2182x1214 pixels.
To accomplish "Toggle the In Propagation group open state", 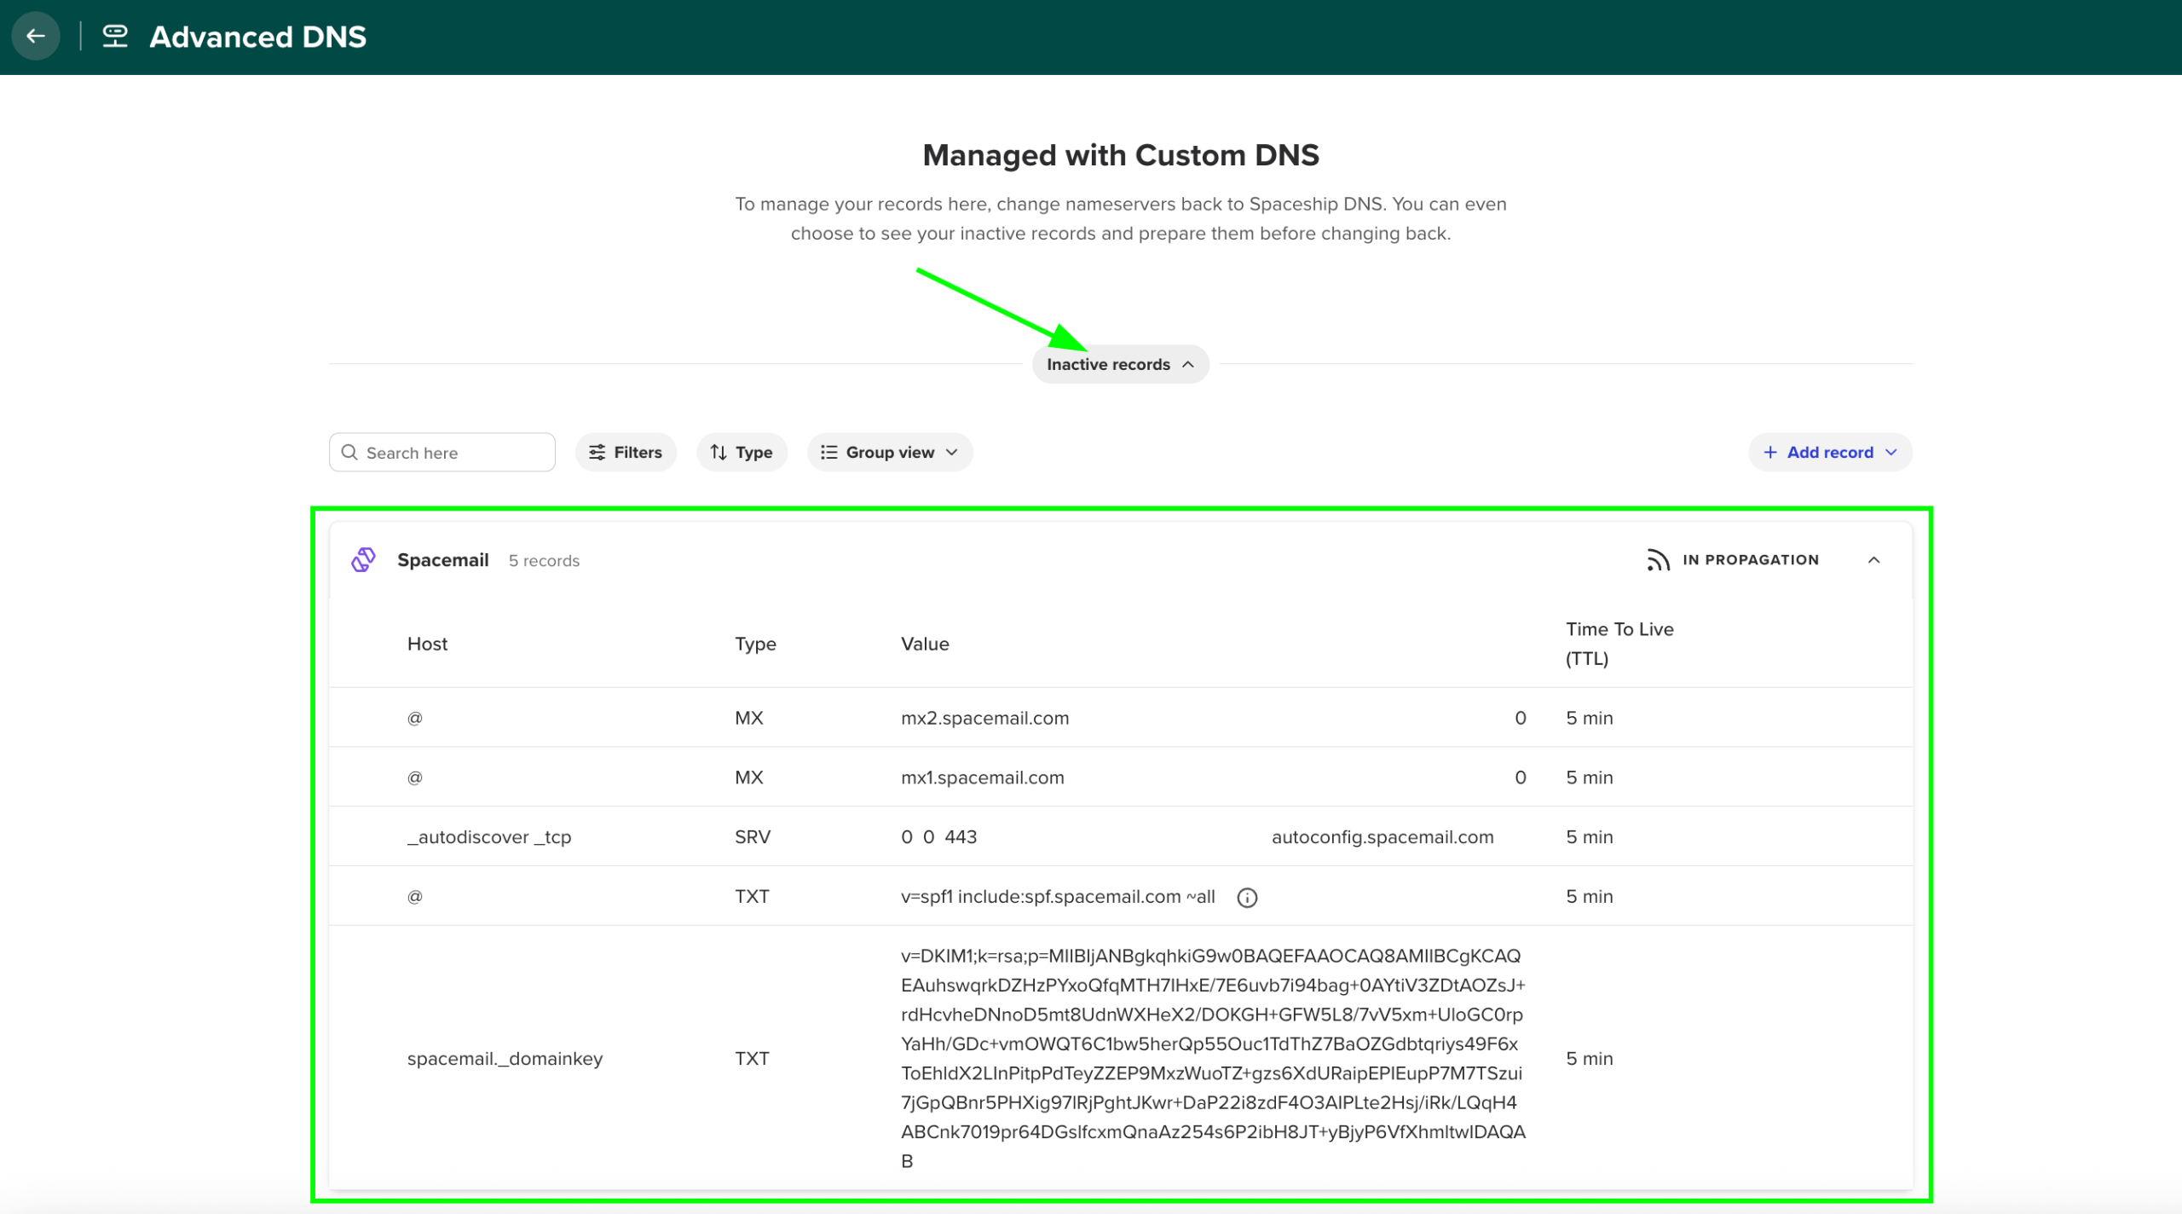I will pos(1874,560).
